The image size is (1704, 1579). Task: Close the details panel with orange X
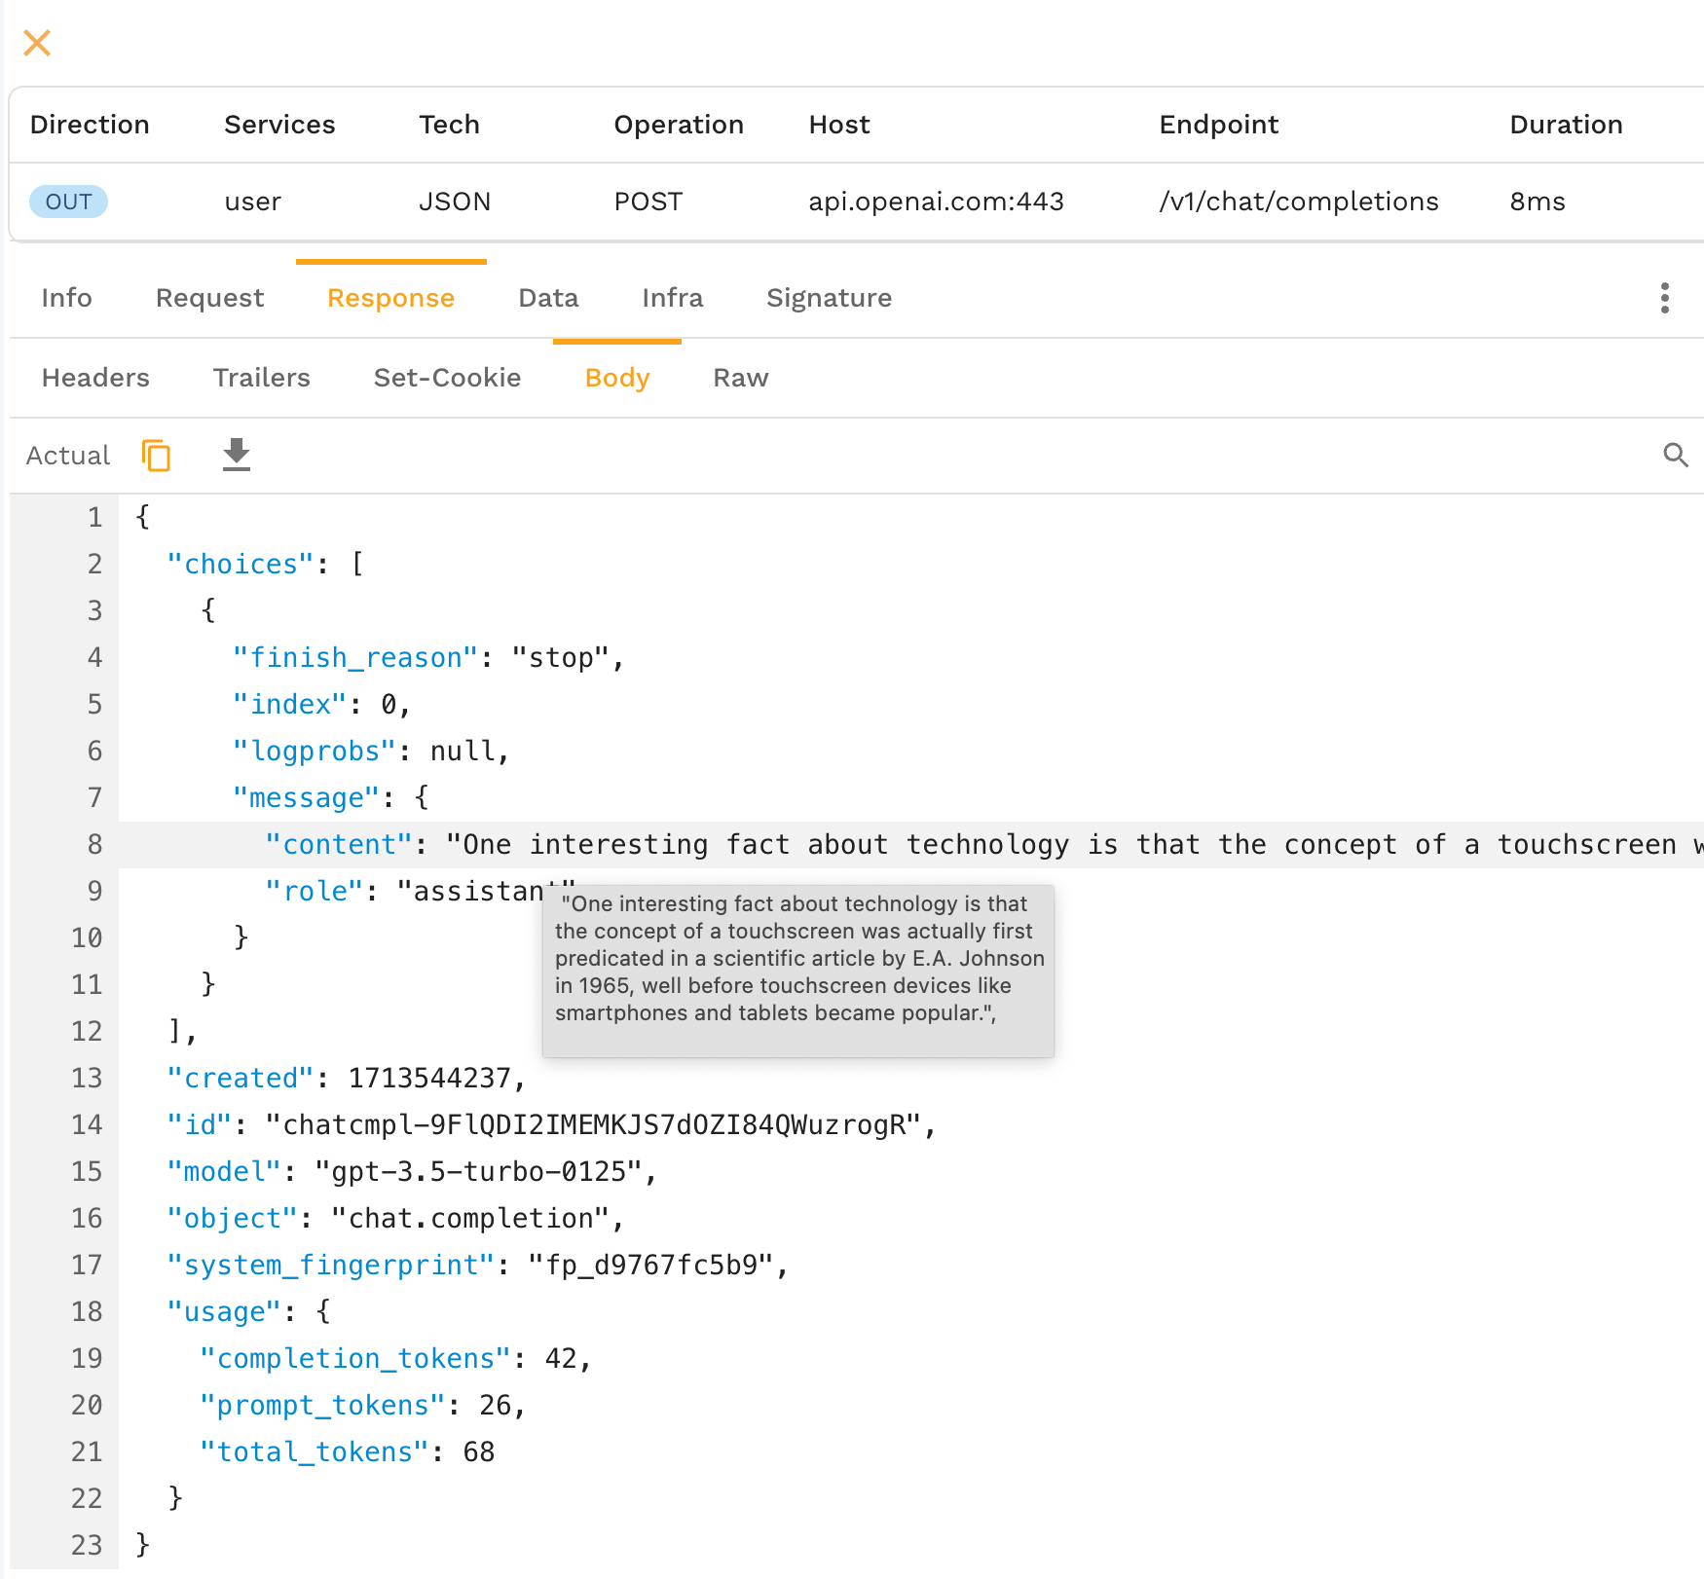coord(37,43)
